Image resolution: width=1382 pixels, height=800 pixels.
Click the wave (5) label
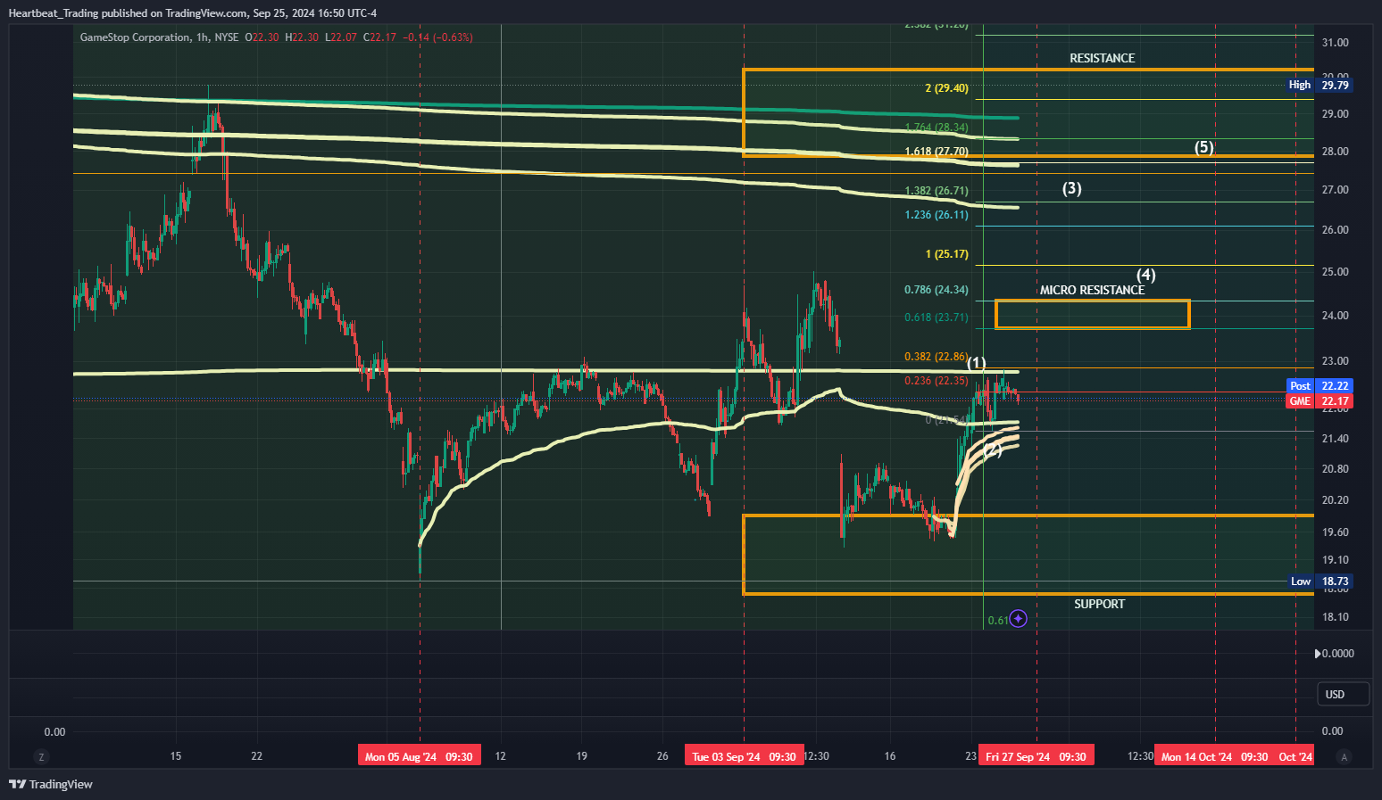(1204, 147)
